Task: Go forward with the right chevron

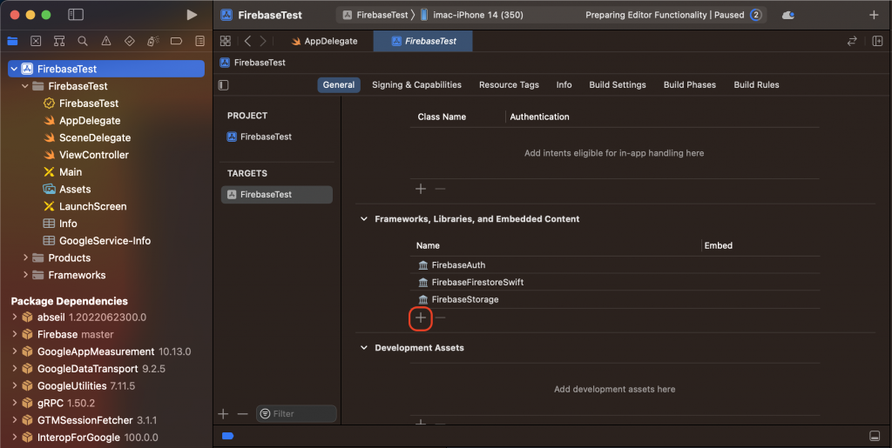Action: (263, 41)
